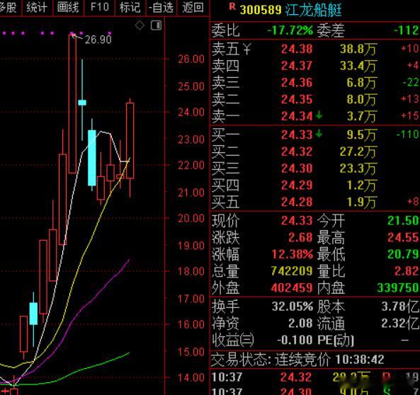Screen dimensions: 420x395
Task: Click the 多股 toolbar item
Action: [x=8, y=8]
